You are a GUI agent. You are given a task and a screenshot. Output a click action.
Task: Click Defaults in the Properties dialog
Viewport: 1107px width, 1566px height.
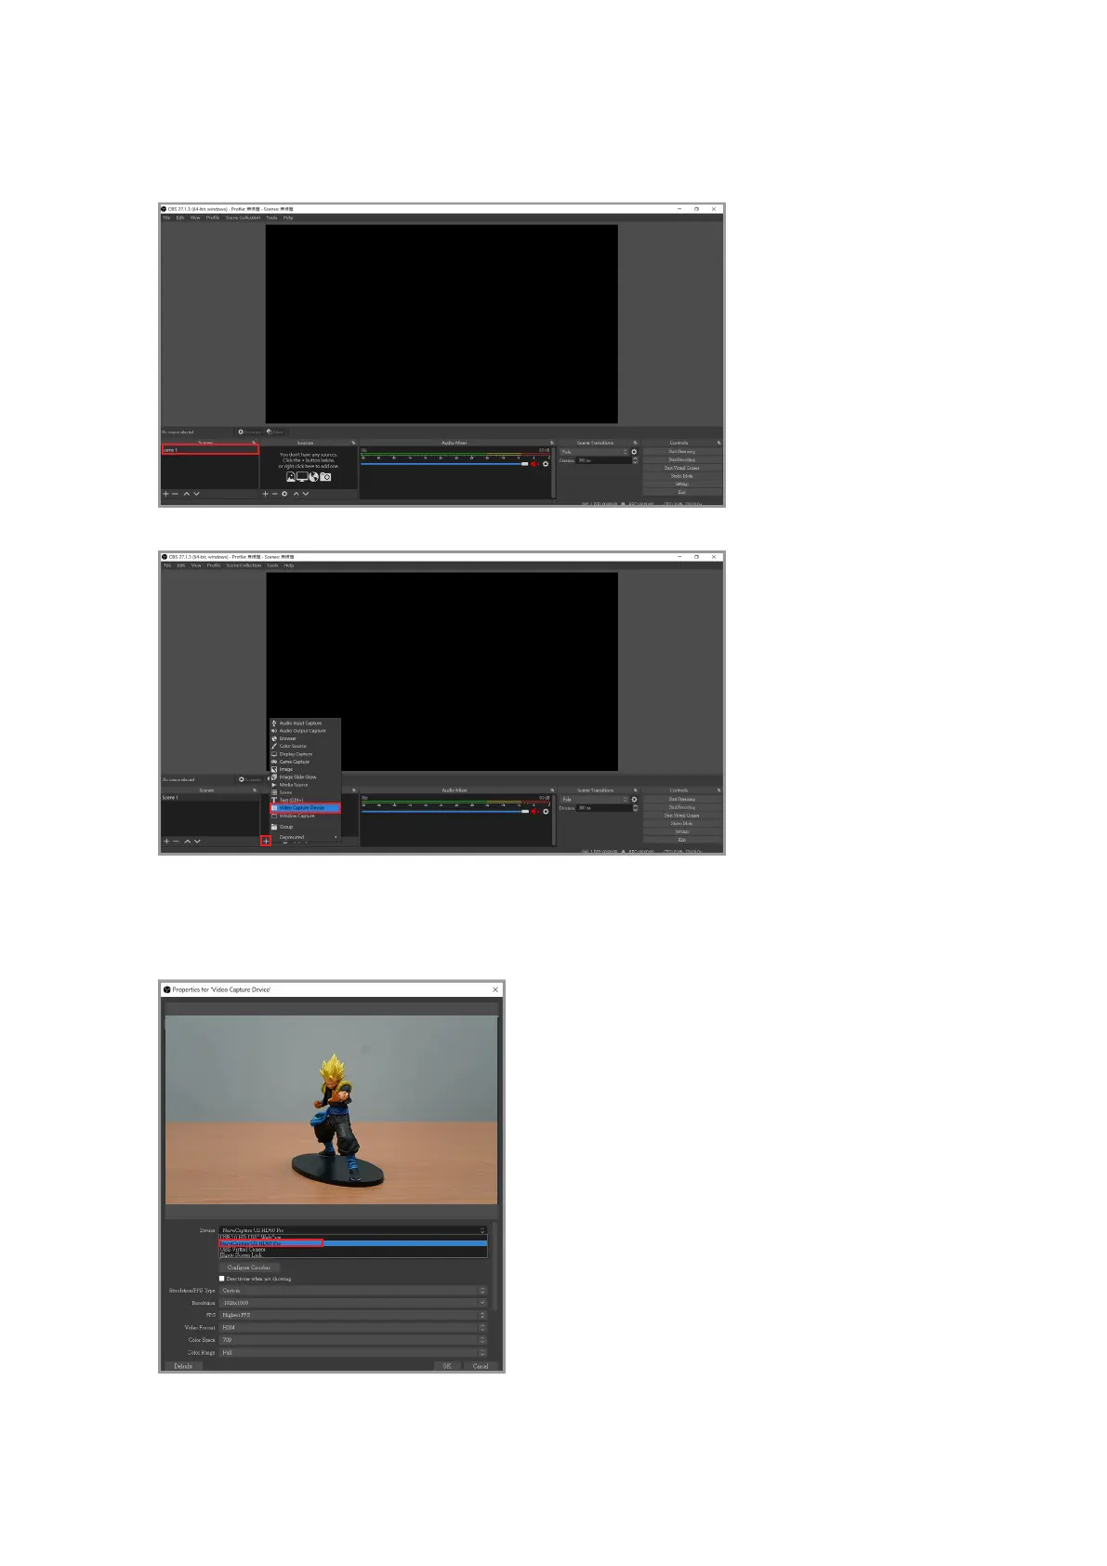[x=183, y=1366]
